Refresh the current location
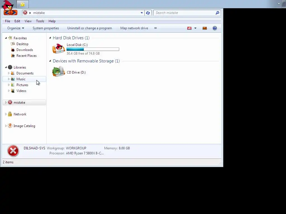The image size is (286, 214). [x=148, y=13]
